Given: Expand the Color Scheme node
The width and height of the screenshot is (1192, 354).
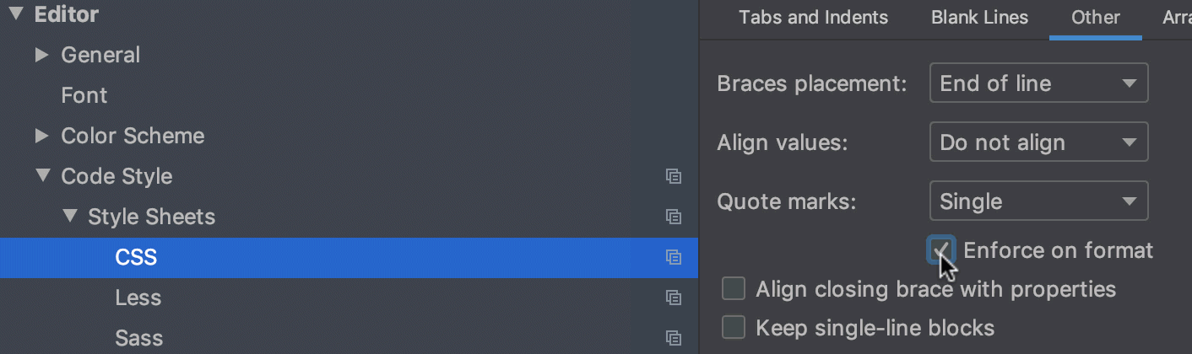Looking at the screenshot, I should pos(41,136).
